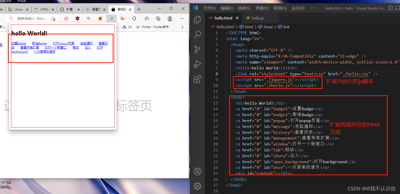Open the Source Control view
Screen dimensions: 400x194
[197, 49]
